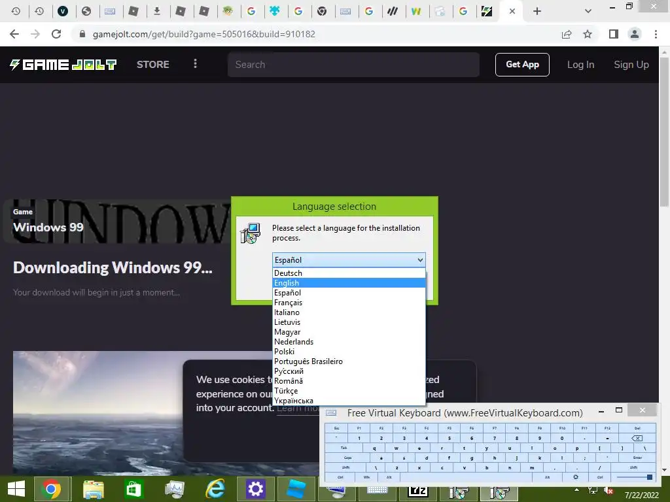This screenshot has width=670, height=502.
Task: Click the Get App button
Action: pyautogui.click(x=522, y=65)
